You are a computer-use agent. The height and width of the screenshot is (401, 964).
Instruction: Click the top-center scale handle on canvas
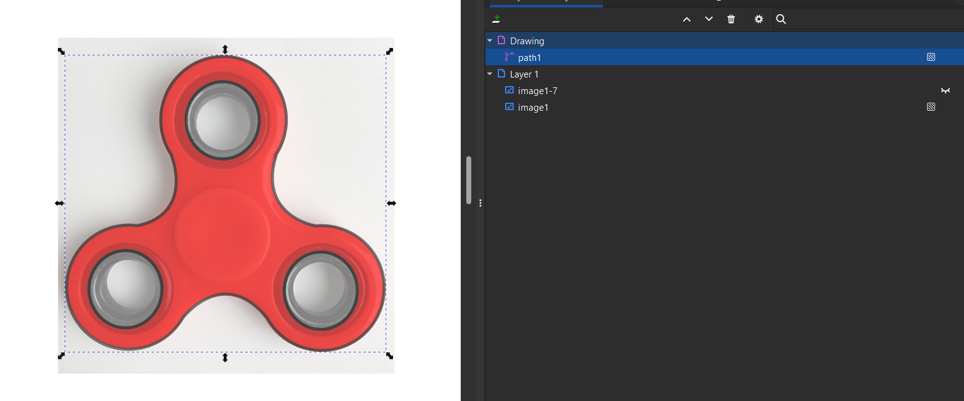(x=225, y=50)
